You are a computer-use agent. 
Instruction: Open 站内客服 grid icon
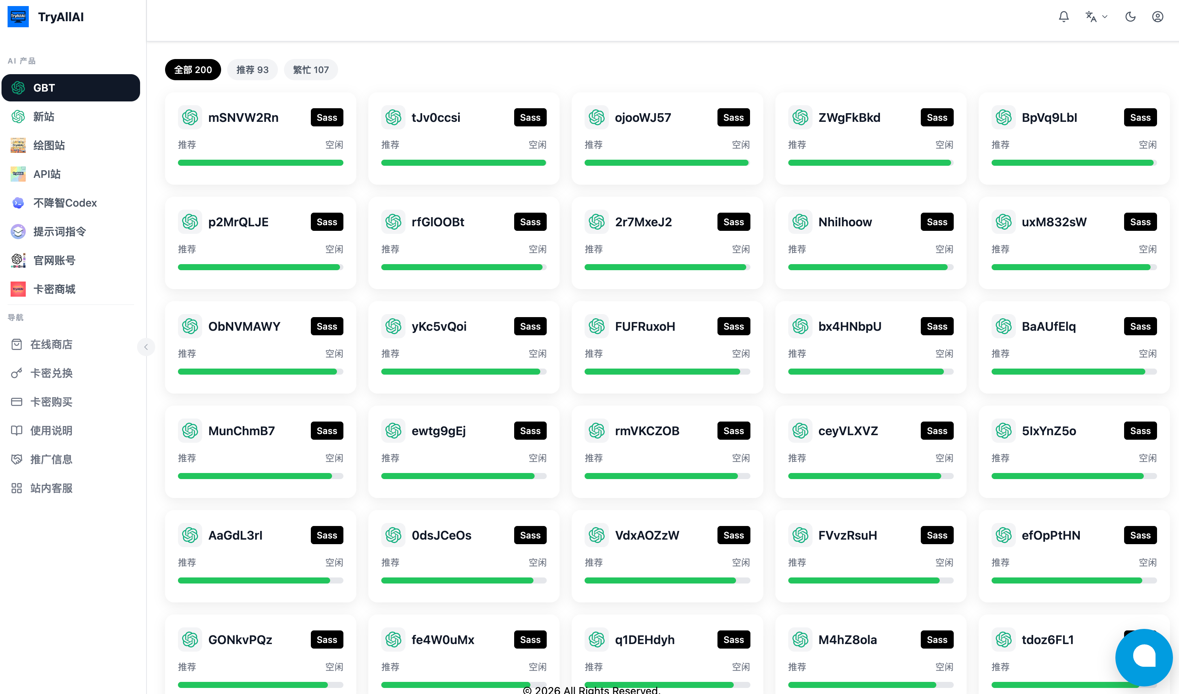tap(17, 488)
